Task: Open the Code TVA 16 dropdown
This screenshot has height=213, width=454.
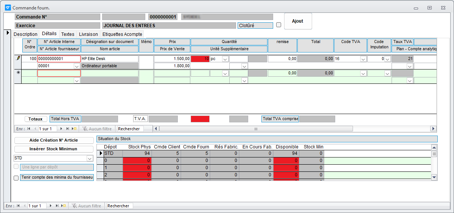Action: (364, 59)
